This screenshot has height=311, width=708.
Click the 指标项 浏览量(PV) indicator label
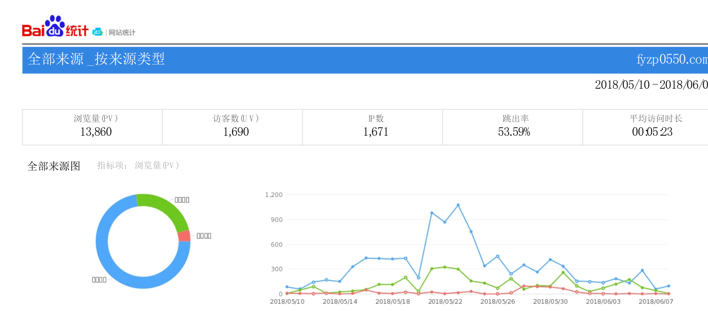point(138,165)
